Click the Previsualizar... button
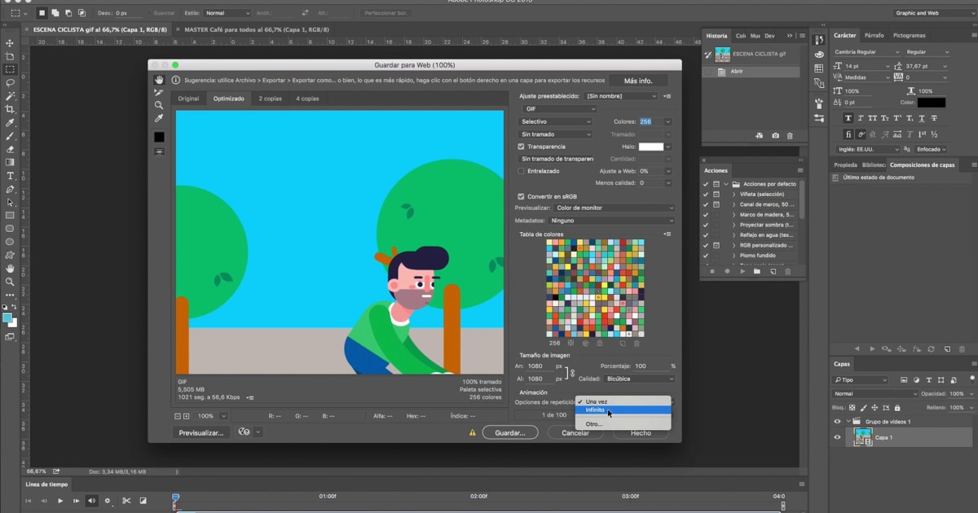978x513 pixels. (x=201, y=433)
